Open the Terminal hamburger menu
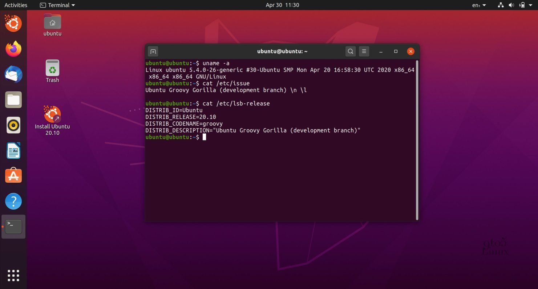The image size is (538, 289). coord(364,52)
